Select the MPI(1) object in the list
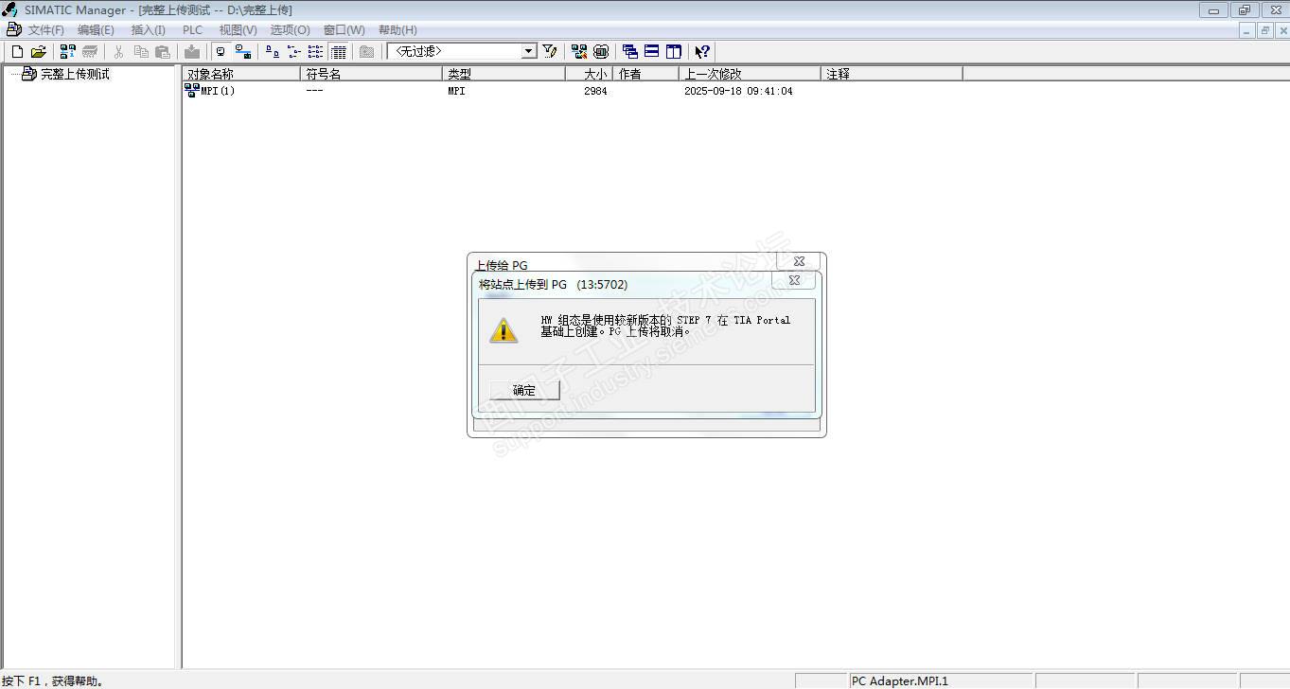 [210, 91]
